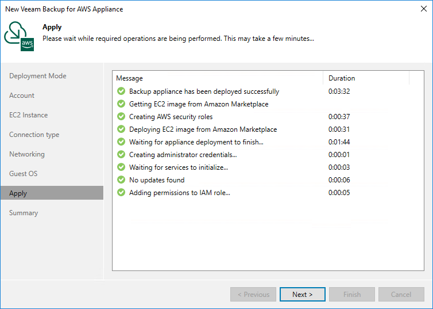The height and width of the screenshot is (309, 433).
Task: Click success icon for Creating AWS security roles
Action: point(121,116)
